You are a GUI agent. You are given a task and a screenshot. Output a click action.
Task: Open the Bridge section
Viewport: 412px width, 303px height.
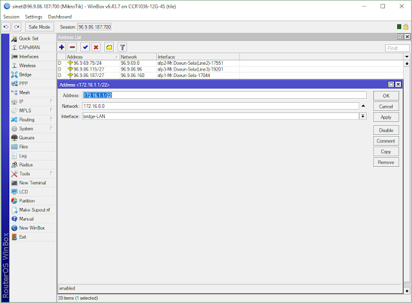pyautogui.click(x=33, y=74)
